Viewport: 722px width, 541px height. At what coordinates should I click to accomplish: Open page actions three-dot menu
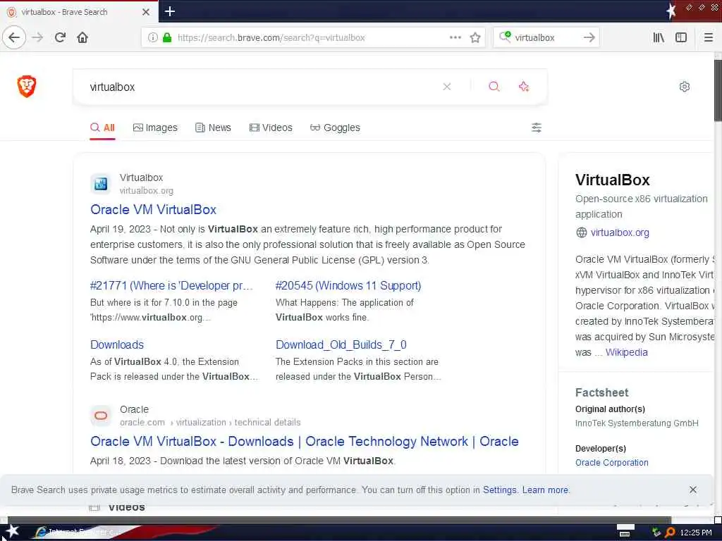[455, 37]
